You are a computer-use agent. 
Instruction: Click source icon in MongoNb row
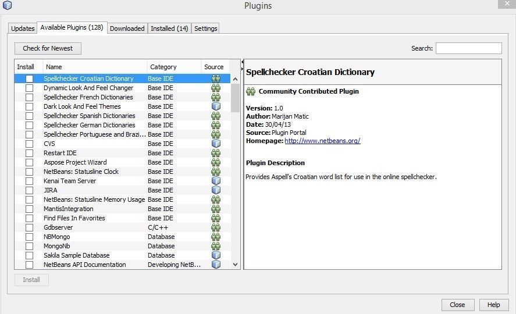pyautogui.click(x=216, y=245)
